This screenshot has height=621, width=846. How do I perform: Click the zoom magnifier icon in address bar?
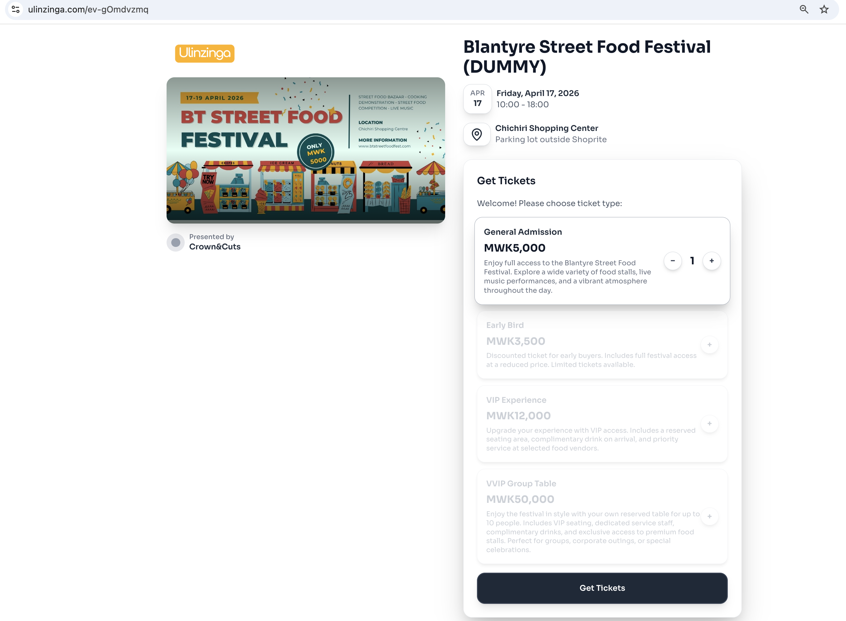coord(804,9)
